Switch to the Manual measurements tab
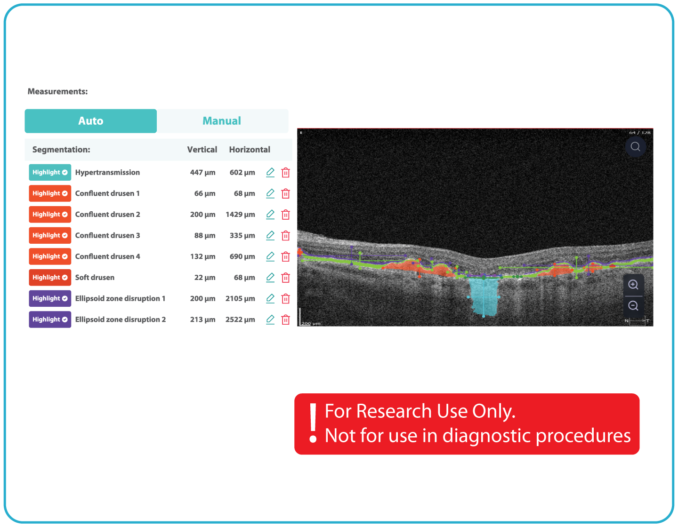The image size is (678, 527). [222, 121]
